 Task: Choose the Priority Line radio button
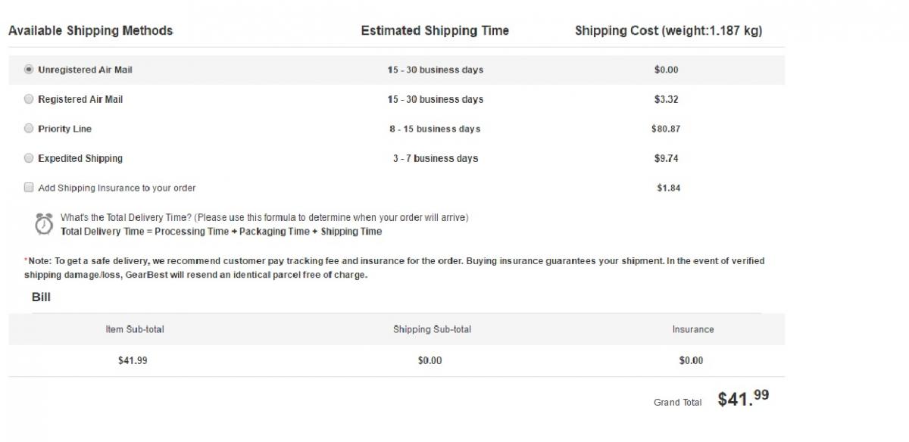pyautogui.click(x=29, y=129)
